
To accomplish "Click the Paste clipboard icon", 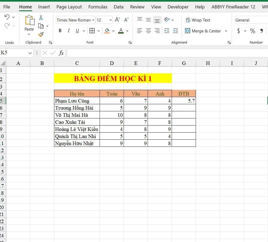I will (30, 20).
